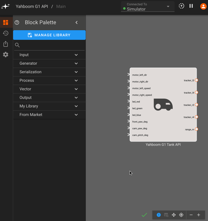Screen dimensions: 208x221
Task: Click the motor_left_dir input arrow
Action: coord(128,74)
